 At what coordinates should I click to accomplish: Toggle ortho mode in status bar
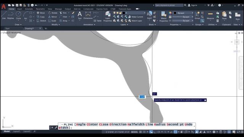tap(155, 132)
